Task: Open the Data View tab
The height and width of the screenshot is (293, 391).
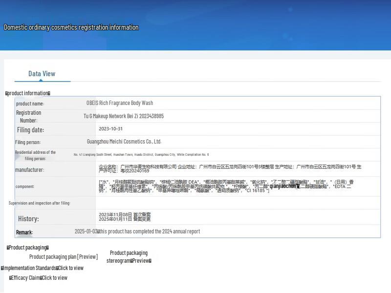Action: tap(42, 74)
